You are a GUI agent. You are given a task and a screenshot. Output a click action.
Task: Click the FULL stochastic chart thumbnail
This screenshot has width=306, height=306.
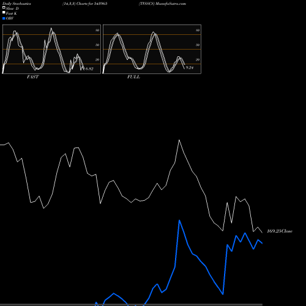[x=152, y=49]
